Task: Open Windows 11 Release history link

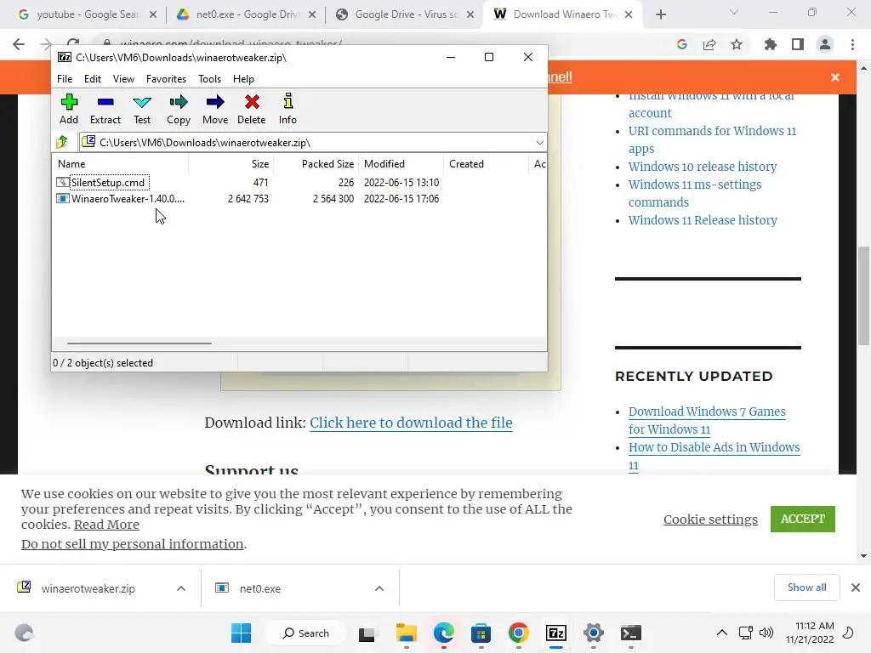Action: [x=703, y=220]
